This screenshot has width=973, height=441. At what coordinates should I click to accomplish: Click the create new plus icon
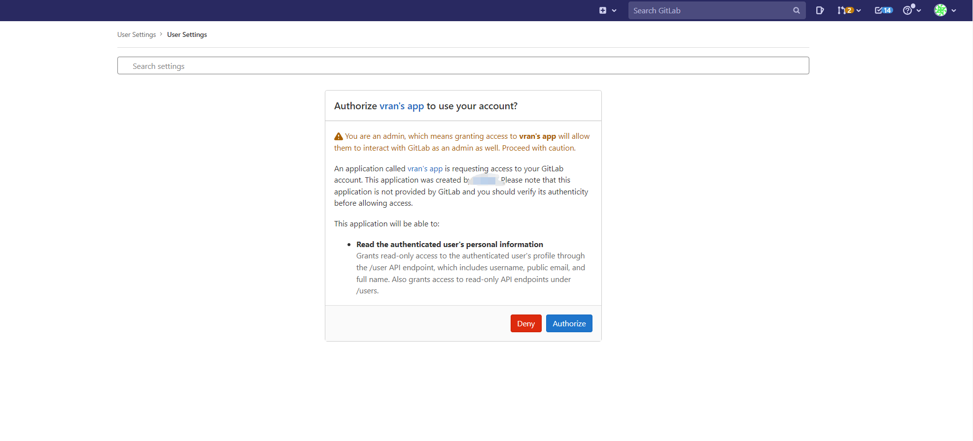pyautogui.click(x=602, y=10)
